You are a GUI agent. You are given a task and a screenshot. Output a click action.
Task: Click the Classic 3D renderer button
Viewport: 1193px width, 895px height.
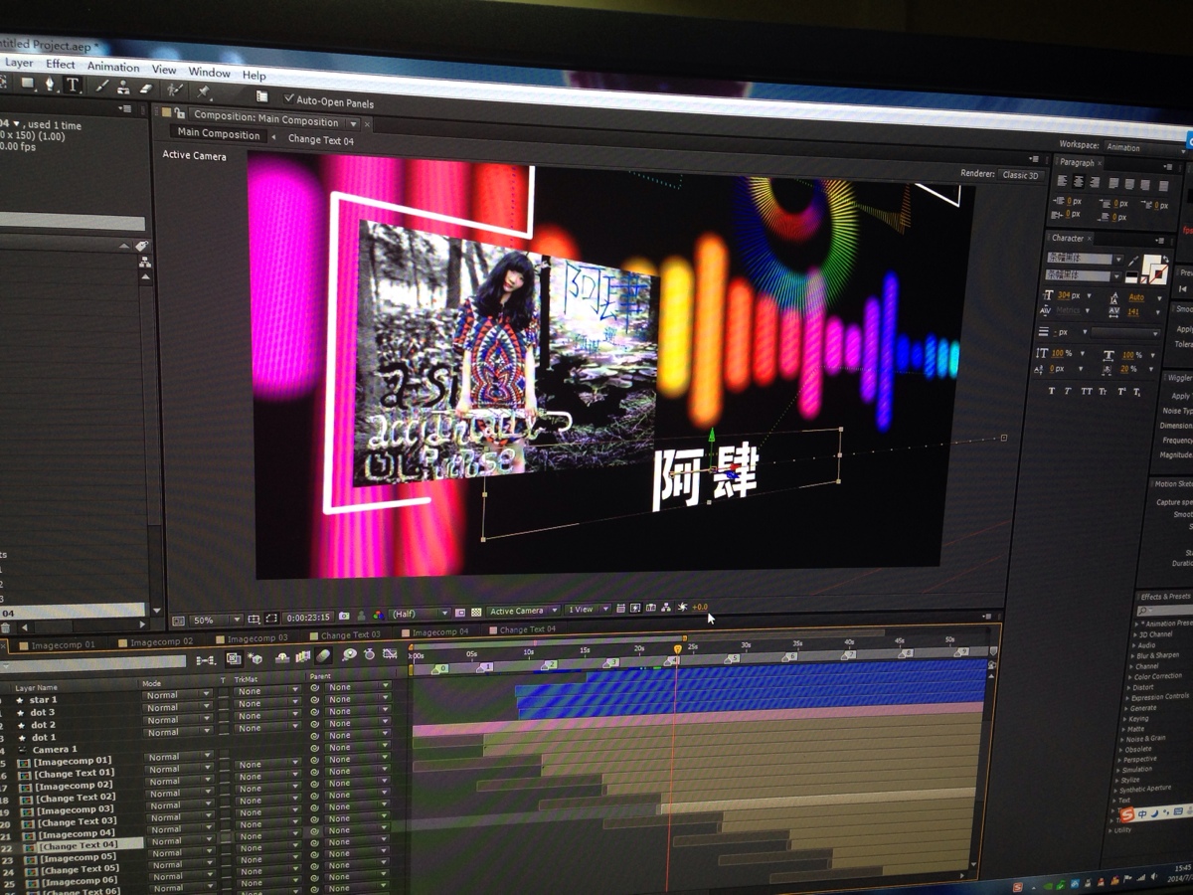click(1021, 175)
